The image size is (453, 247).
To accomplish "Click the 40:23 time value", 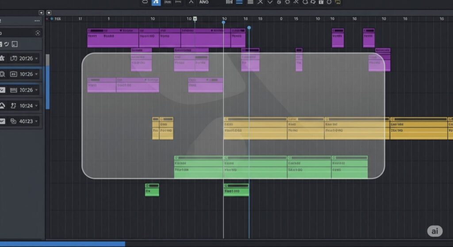I will click(26, 121).
